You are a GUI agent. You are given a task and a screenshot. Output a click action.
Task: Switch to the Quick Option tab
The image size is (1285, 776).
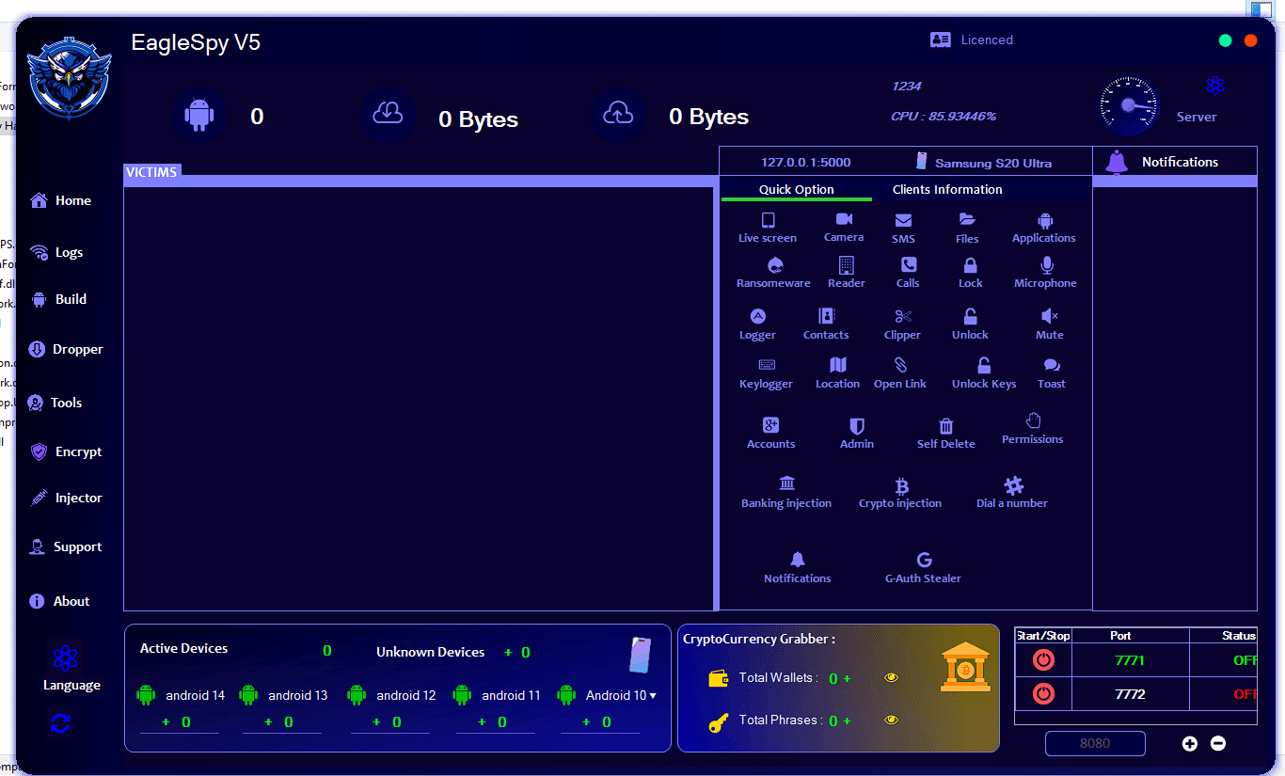tap(797, 189)
